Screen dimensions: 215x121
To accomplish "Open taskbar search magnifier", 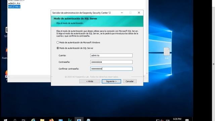I will point(15,120).
